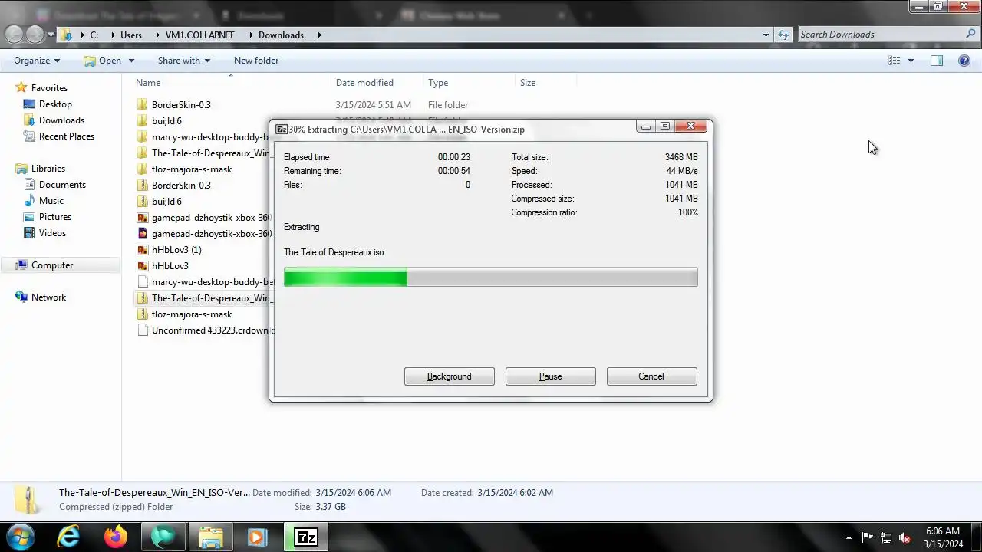Open Windows Explorer taskbar icon

click(x=210, y=537)
